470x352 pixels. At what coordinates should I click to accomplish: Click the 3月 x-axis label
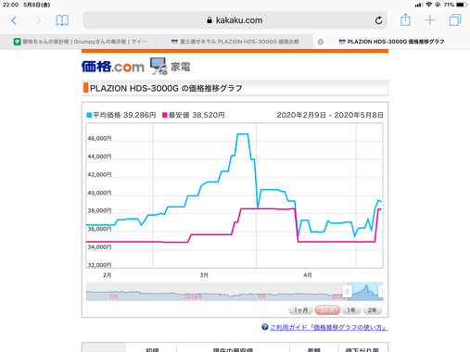pos(204,275)
